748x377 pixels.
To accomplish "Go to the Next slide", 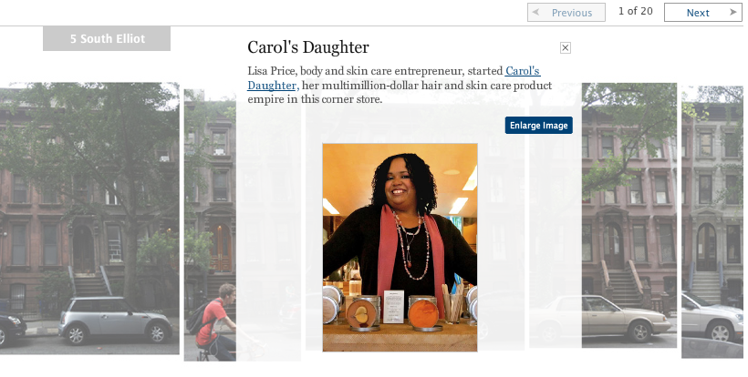I will (x=703, y=13).
